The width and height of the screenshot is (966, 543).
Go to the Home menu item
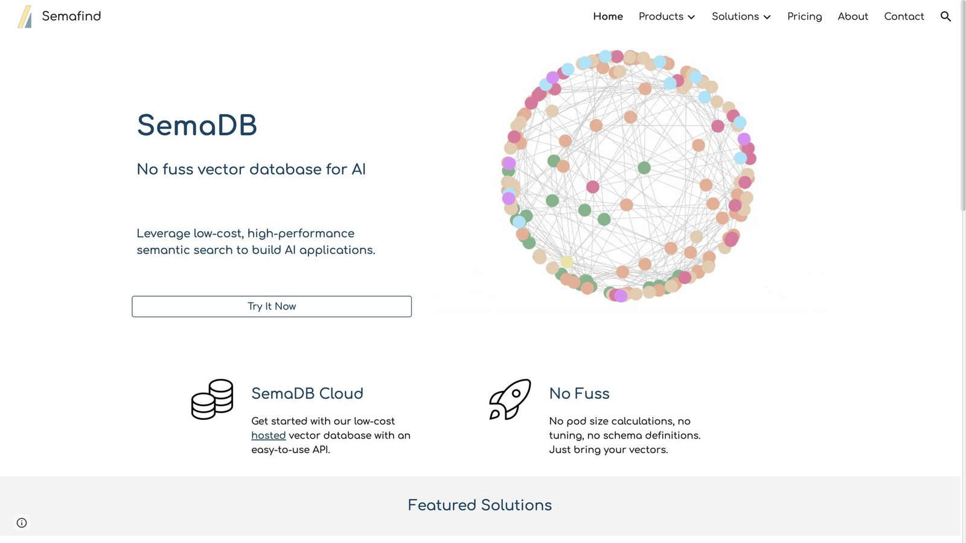(x=608, y=16)
